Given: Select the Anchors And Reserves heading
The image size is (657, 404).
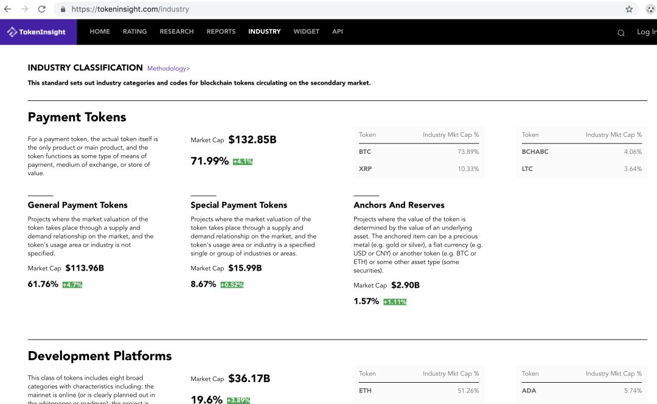Looking at the screenshot, I should click(399, 205).
